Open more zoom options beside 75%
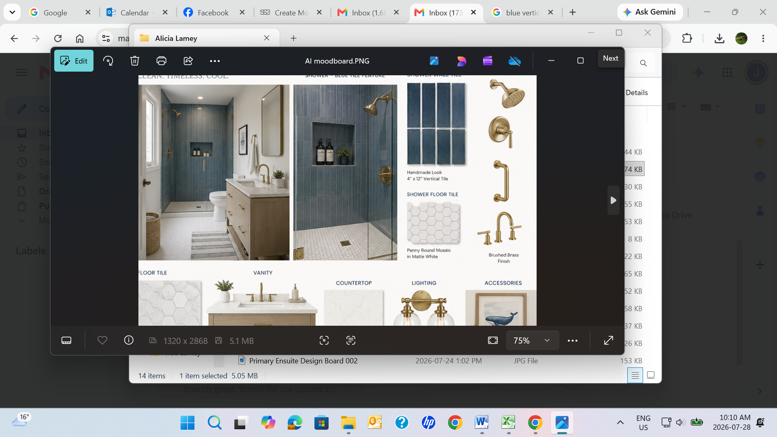This screenshot has width=777, height=437. pos(573,340)
